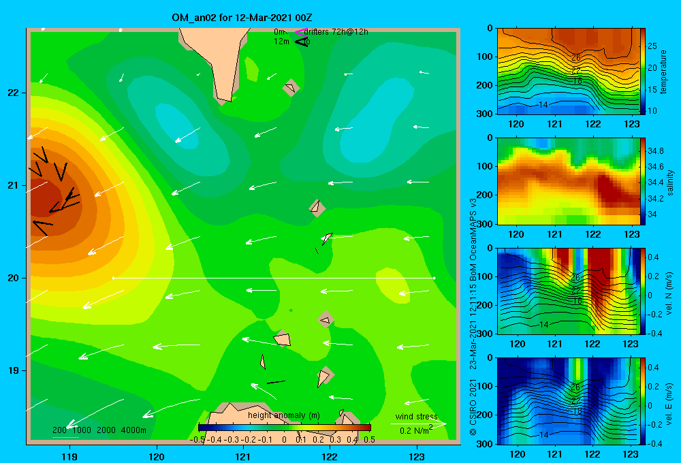Screen dimensions: 681x463
Task: Click the height anomaly color bar
Action: tap(284, 428)
